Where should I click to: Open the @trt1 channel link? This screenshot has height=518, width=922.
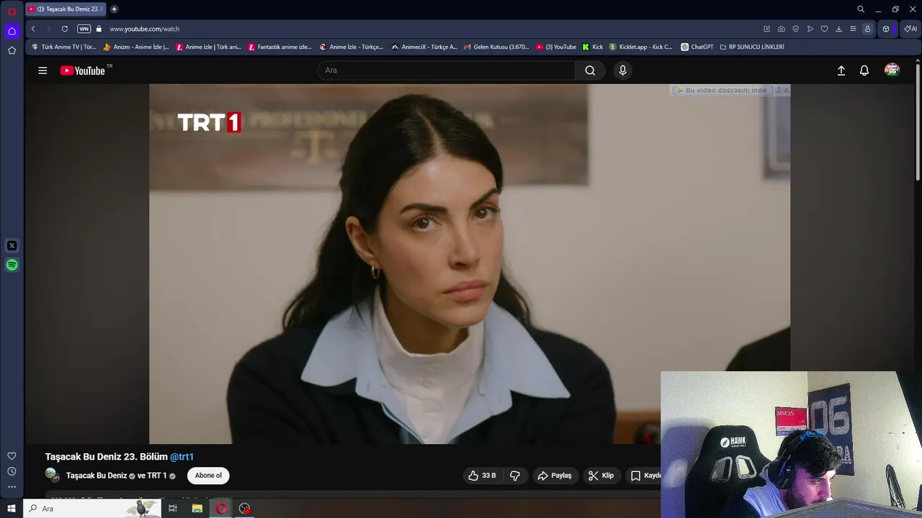tap(182, 457)
